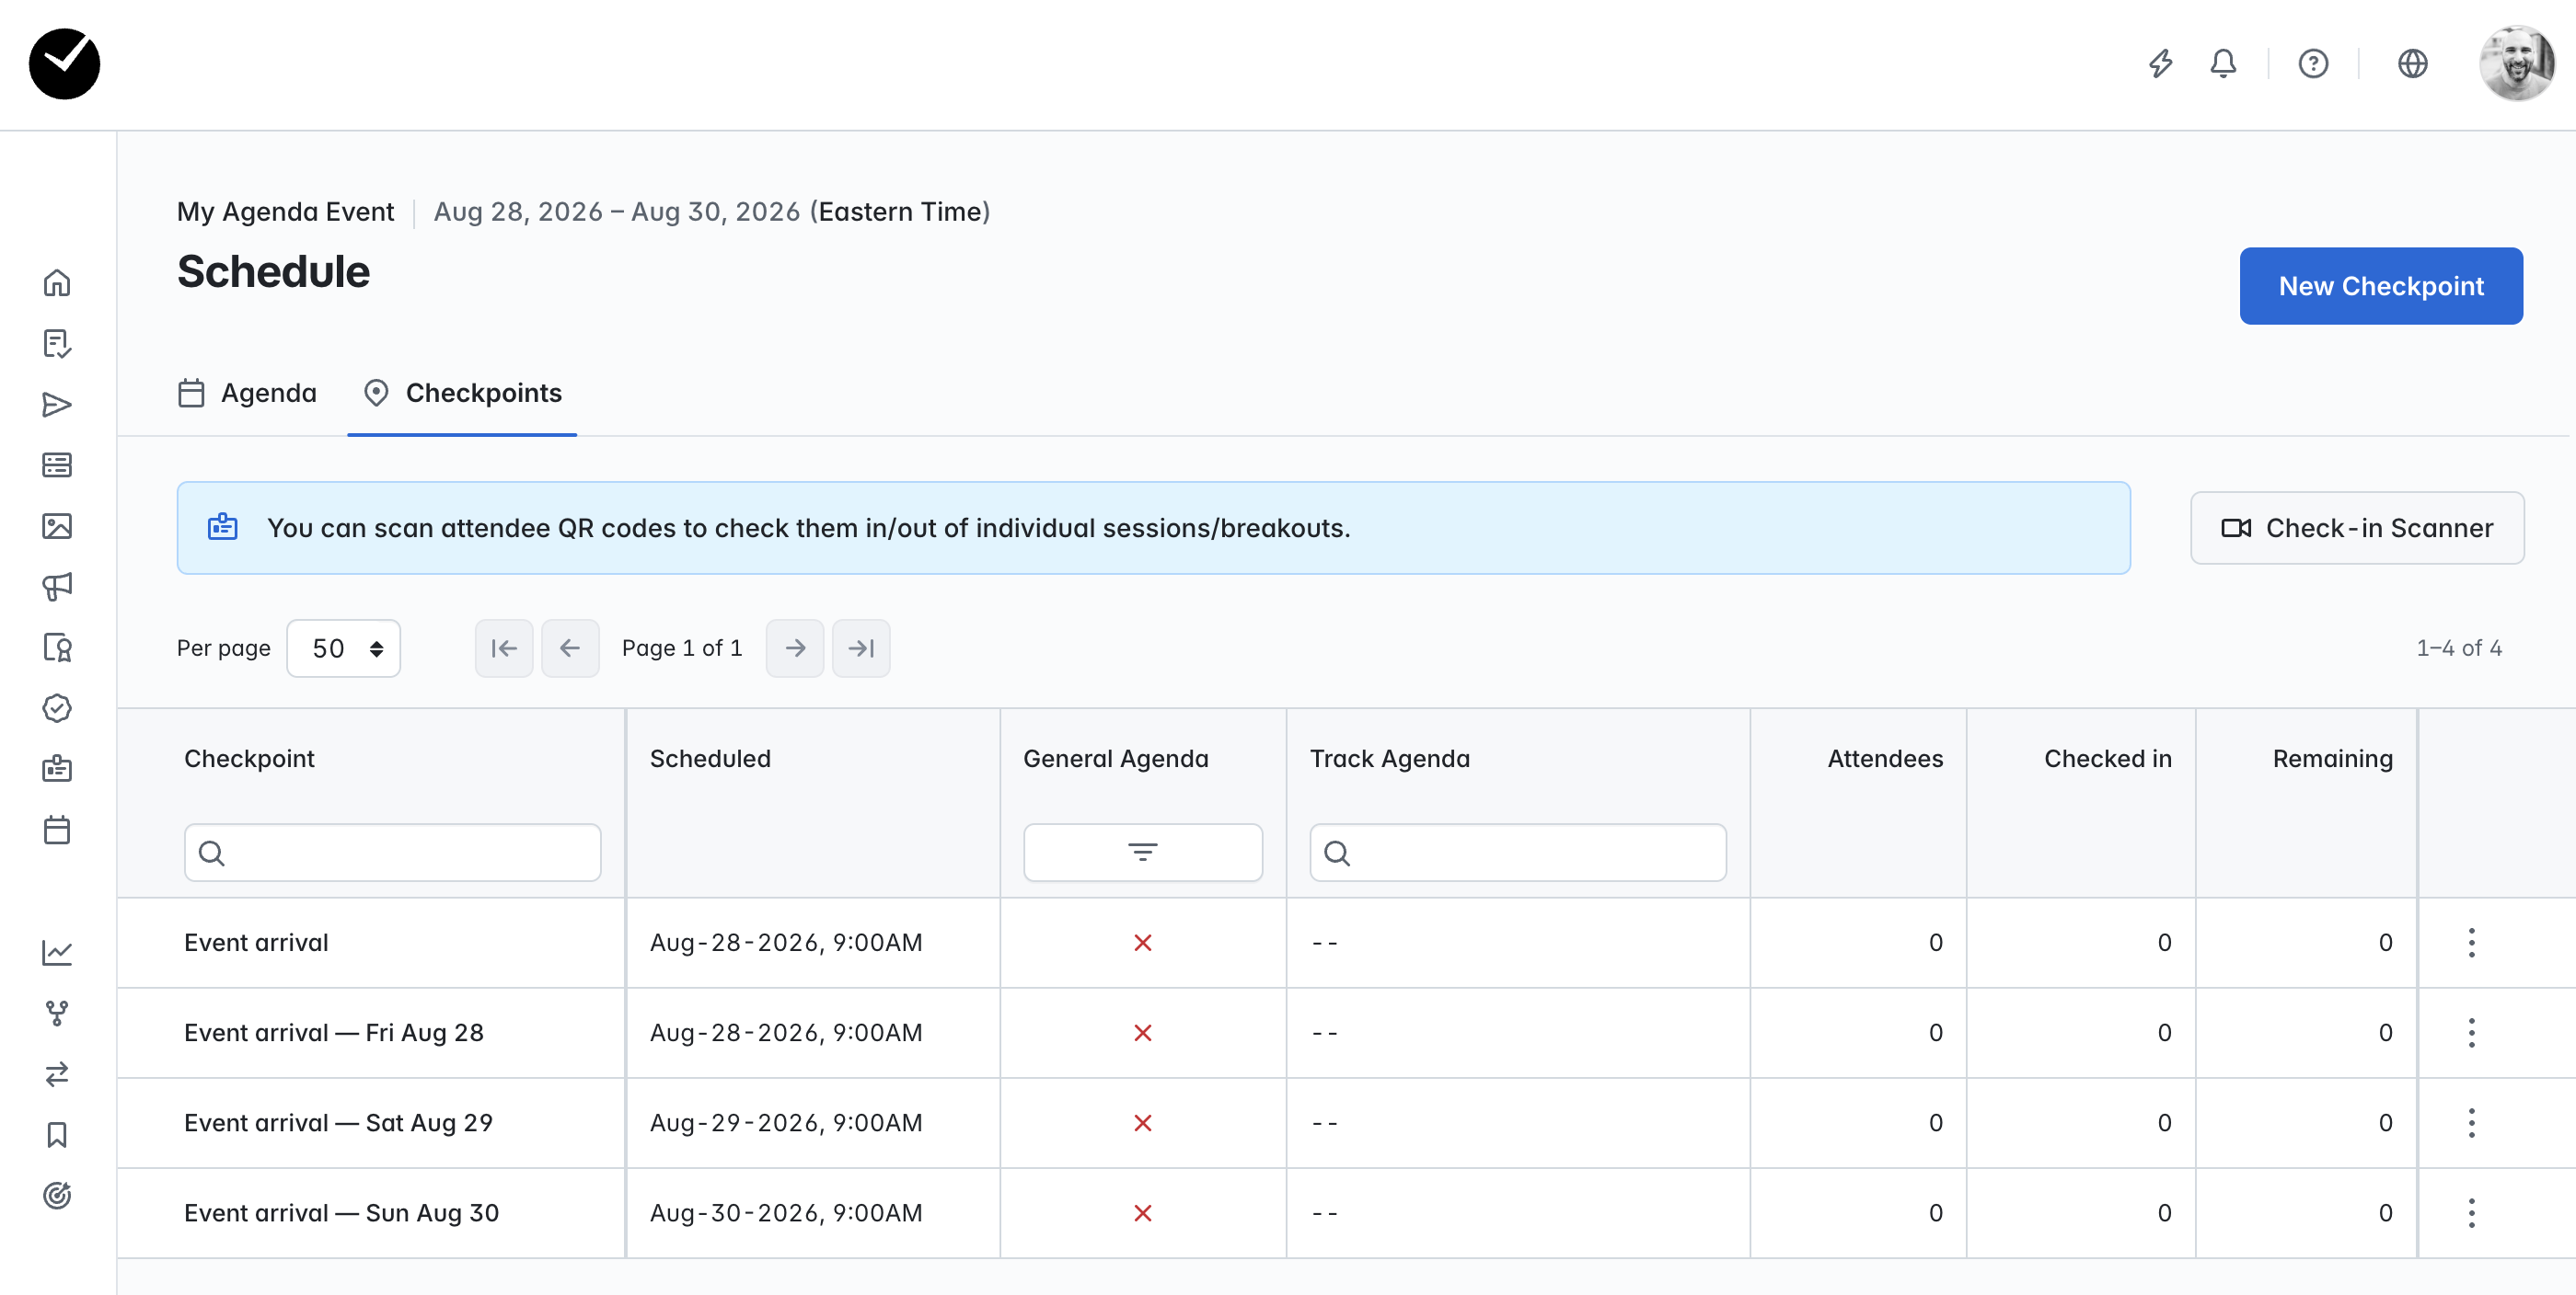
Task: Open row menu for Event arrival — Sat Aug 29
Action: 2470,1122
